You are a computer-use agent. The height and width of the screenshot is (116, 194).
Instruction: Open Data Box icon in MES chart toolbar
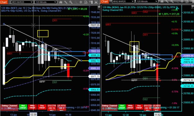point(86,2)
